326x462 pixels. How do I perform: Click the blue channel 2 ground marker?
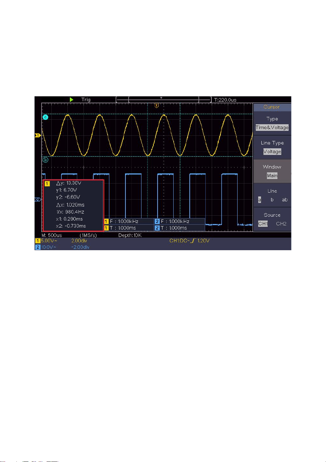tap(38, 200)
